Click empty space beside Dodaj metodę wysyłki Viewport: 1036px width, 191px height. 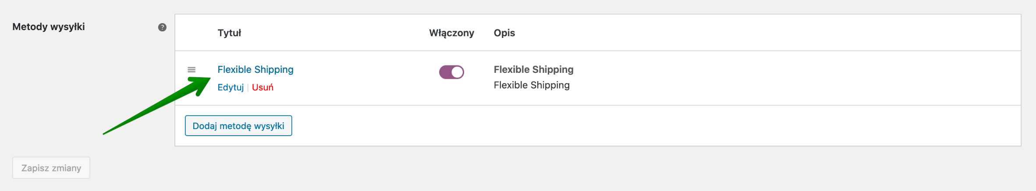point(614,126)
